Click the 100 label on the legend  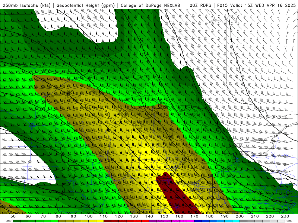pos(89,216)
